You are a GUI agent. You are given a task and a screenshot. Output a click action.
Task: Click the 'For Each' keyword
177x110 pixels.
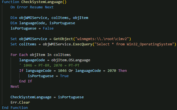[19, 55]
